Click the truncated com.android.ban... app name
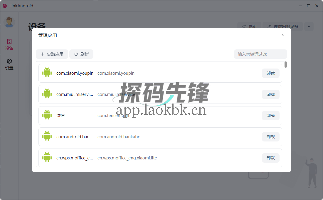 pos(75,137)
